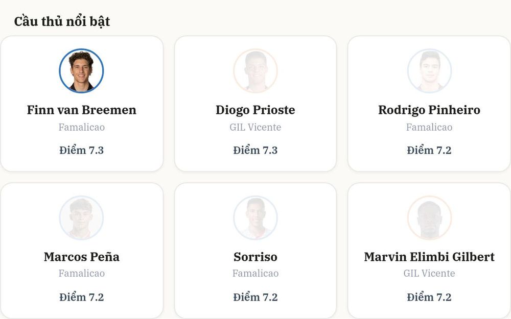Open Sorriso player name
This screenshot has width=511, height=319.
pyautogui.click(x=255, y=257)
